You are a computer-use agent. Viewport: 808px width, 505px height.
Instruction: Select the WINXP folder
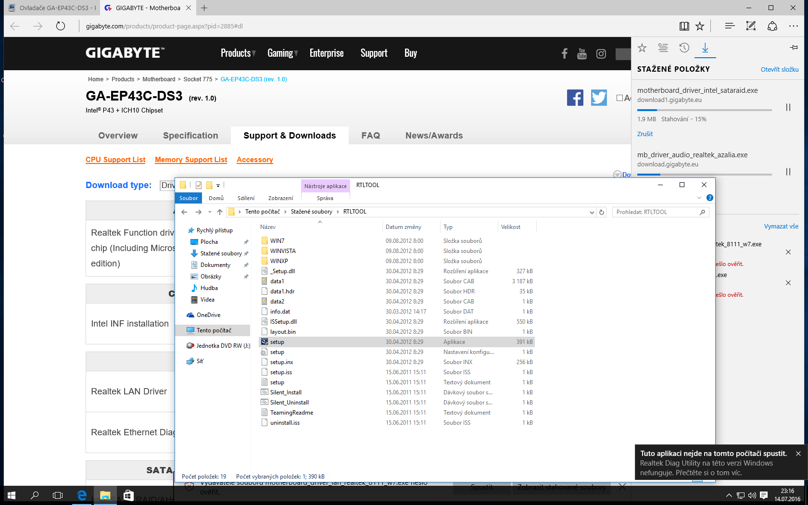(279, 261)
